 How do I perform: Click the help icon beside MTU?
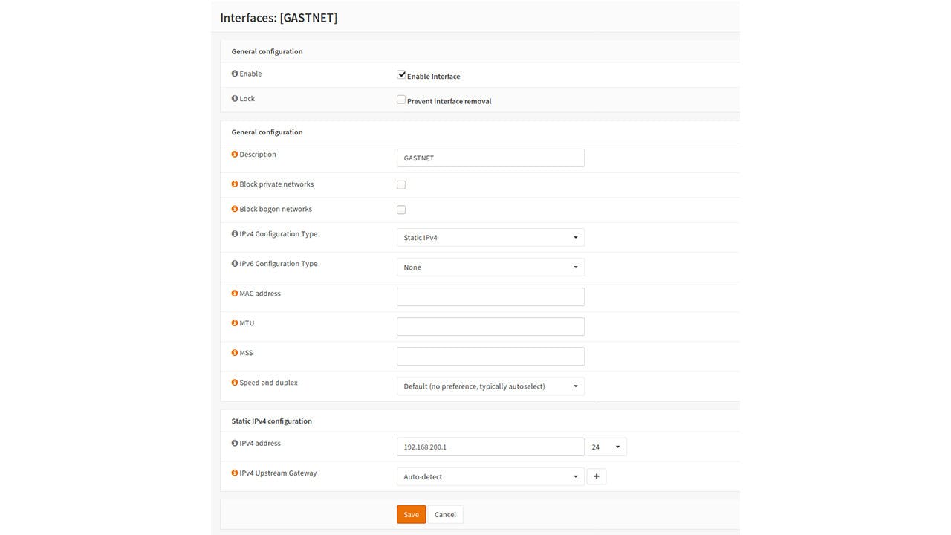(x=235, y=323)
